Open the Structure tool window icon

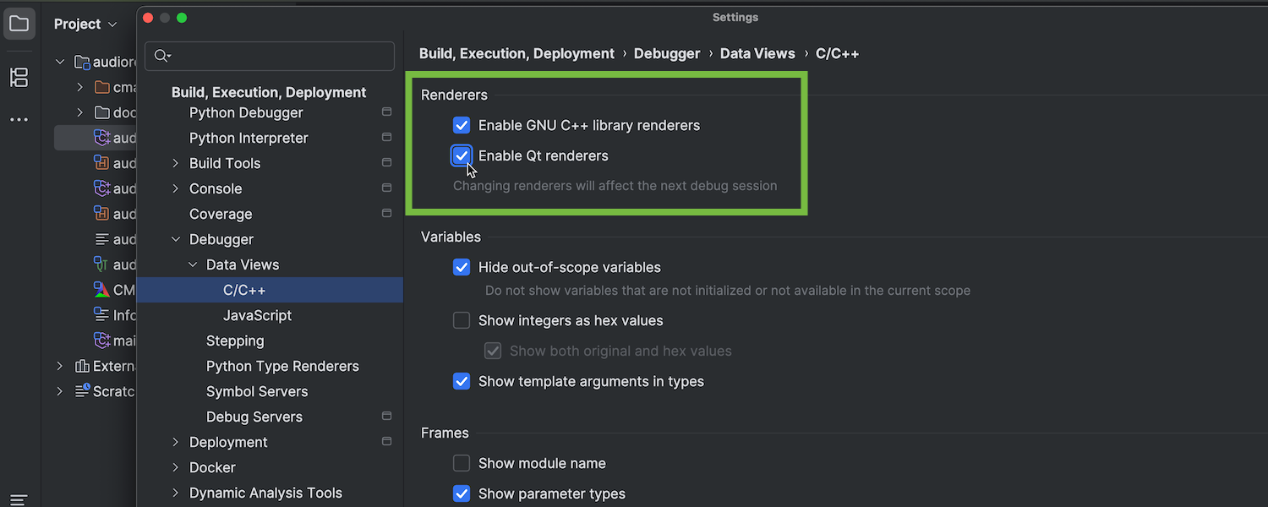point(19,78)
